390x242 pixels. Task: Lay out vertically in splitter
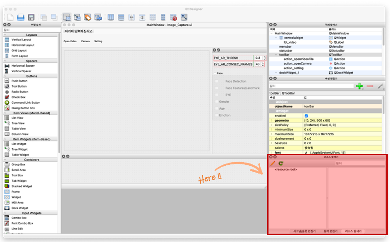[142, 17]
